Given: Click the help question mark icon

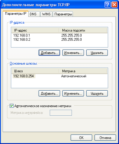Looking at the screenshot, I should coord(108,4).
